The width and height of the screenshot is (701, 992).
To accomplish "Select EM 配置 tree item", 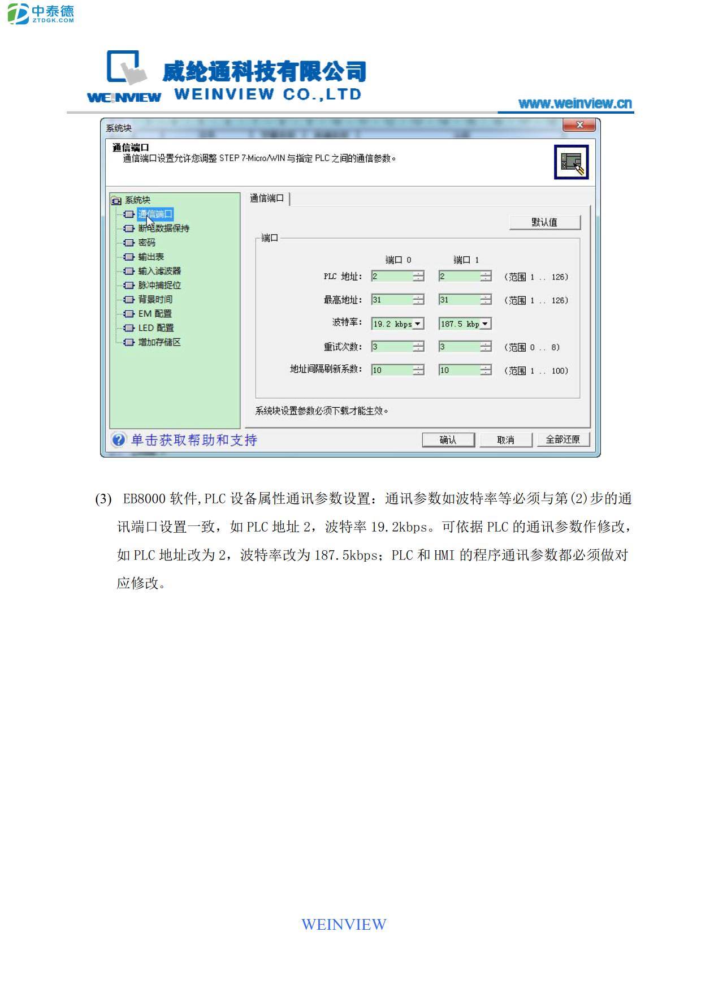I will 155,313.
